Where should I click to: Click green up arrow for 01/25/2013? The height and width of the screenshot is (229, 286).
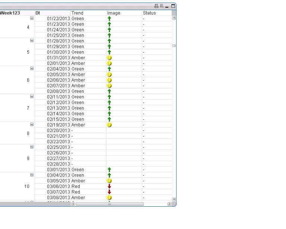pos(109,35)
